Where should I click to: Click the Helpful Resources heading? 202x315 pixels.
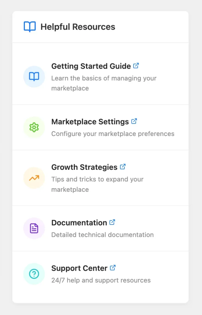(78, 27)
